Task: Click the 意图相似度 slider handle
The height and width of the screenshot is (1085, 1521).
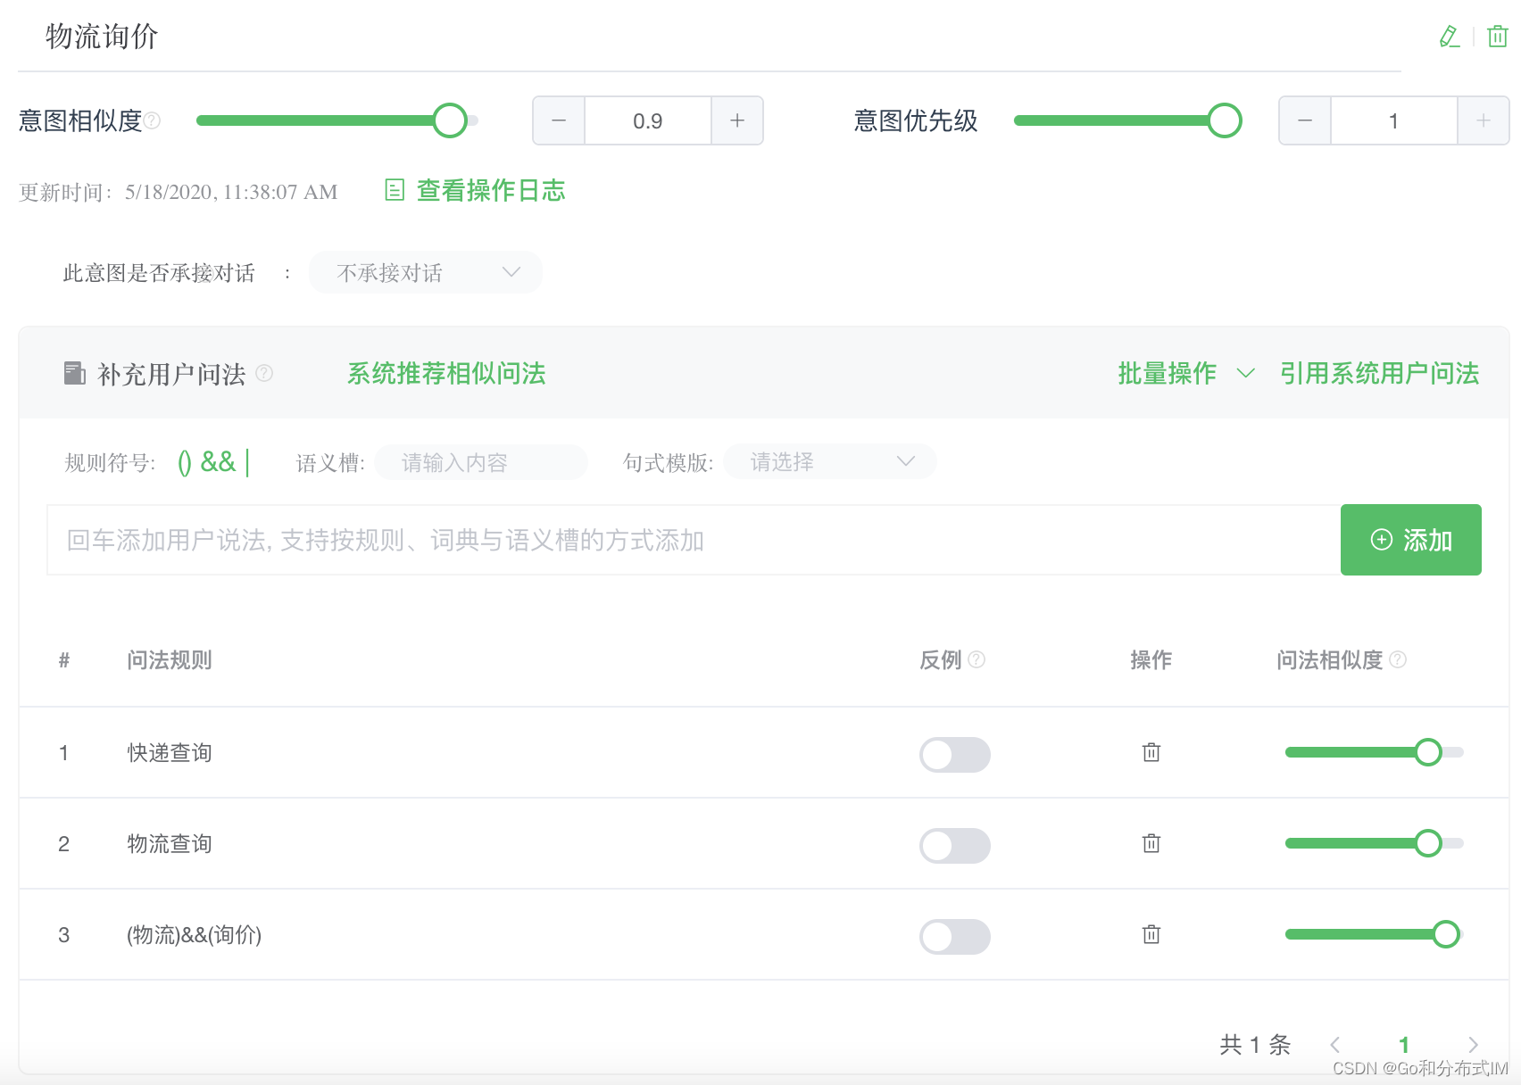Action: point(450,120)
